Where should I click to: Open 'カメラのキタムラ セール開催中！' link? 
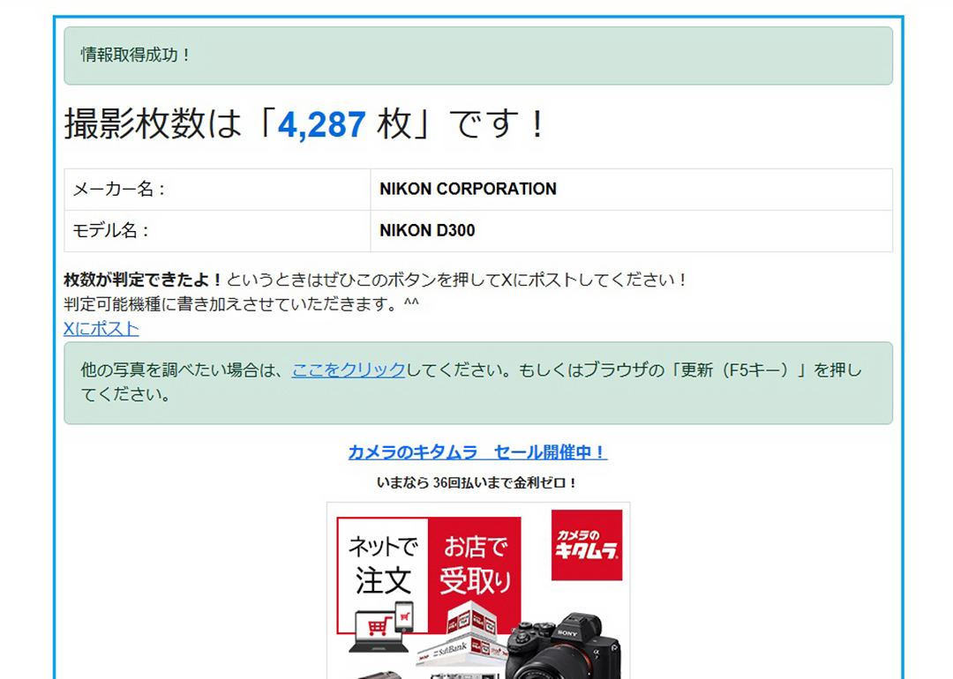(477, 451)
